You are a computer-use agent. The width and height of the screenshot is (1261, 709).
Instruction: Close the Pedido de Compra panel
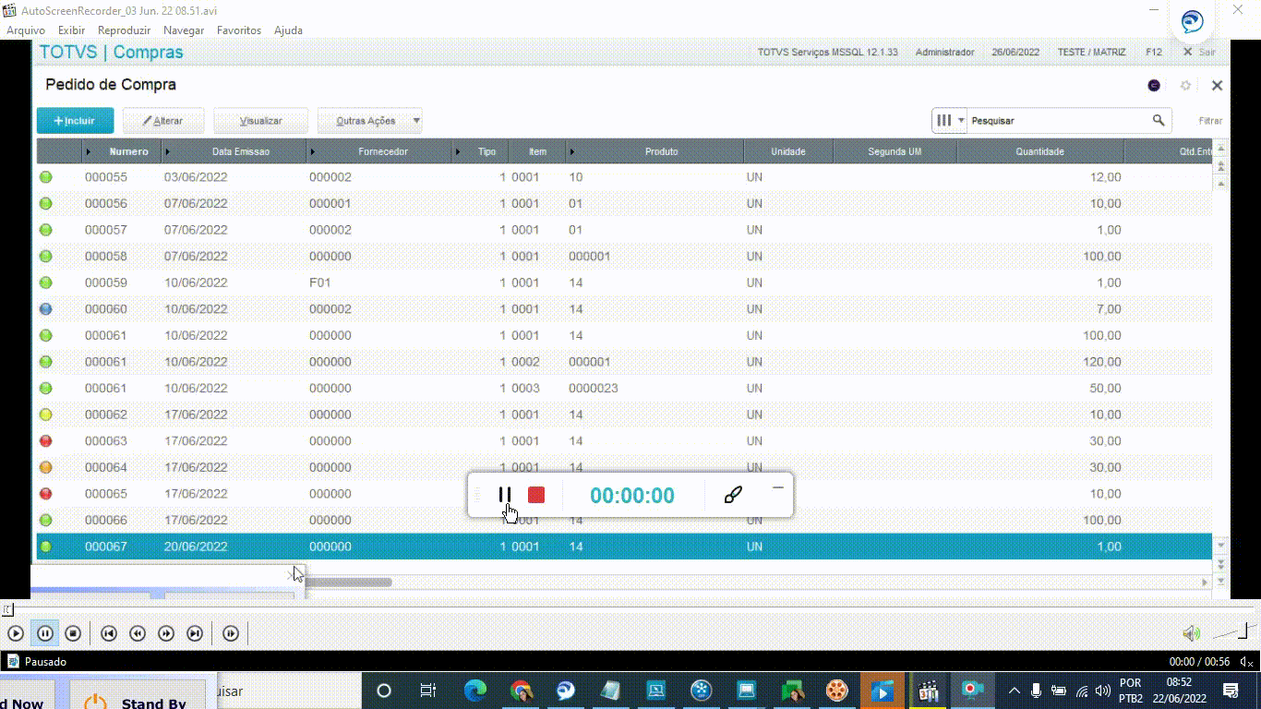pos(1217,85)
